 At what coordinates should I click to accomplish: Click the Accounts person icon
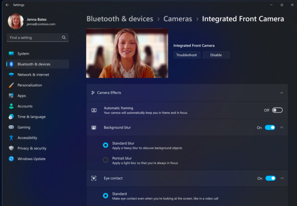coord(11,106)
